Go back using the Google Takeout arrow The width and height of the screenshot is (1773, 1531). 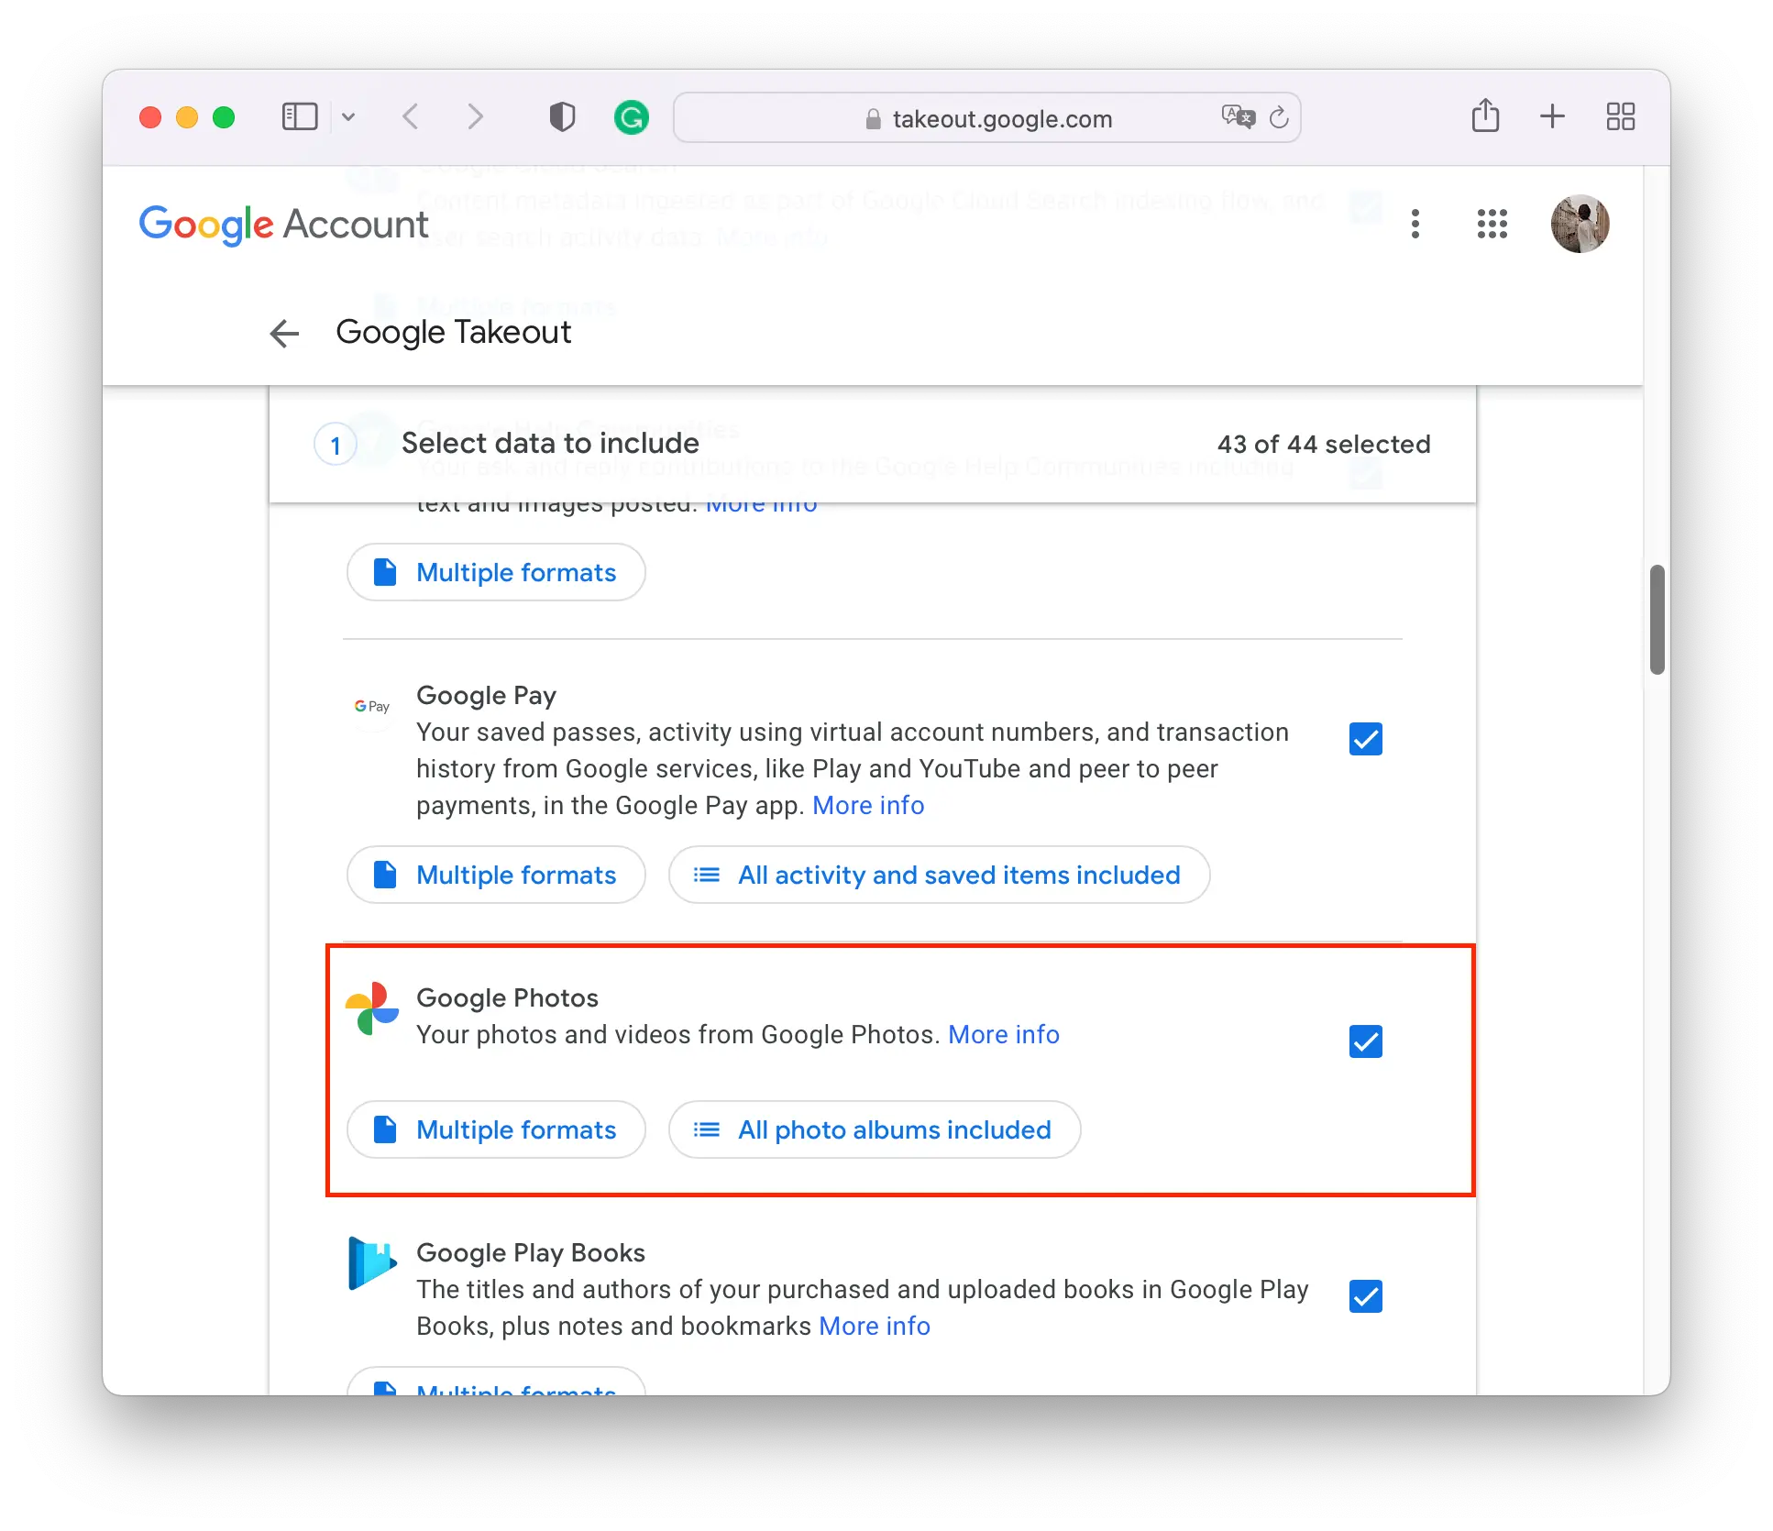pos(285,333)
